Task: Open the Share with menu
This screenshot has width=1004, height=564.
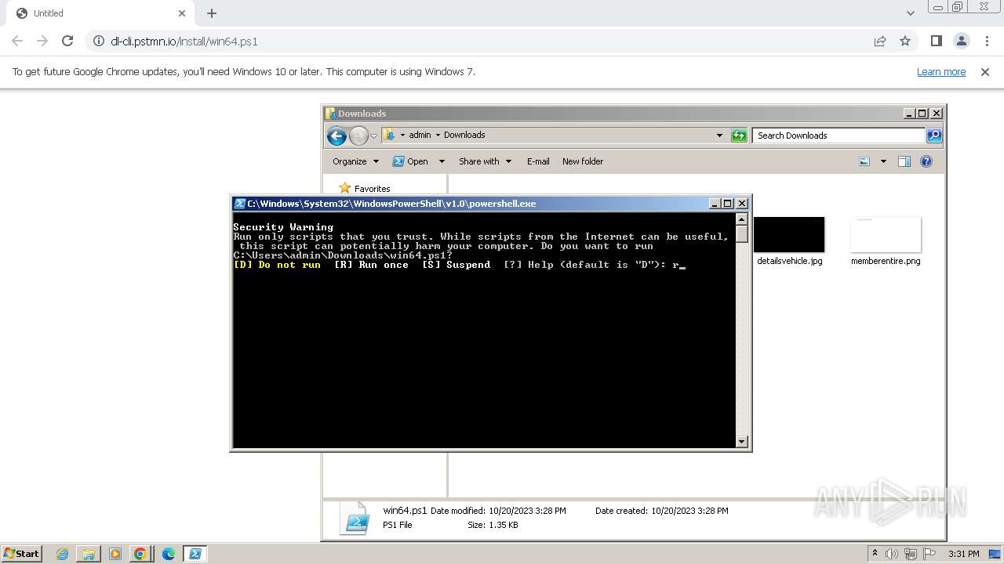Action: (485, 161)
